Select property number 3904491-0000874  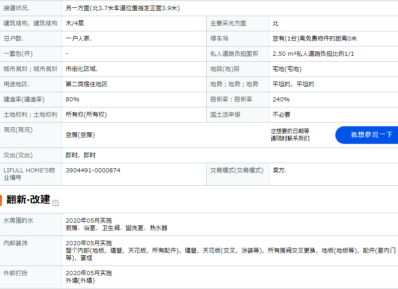93,171
